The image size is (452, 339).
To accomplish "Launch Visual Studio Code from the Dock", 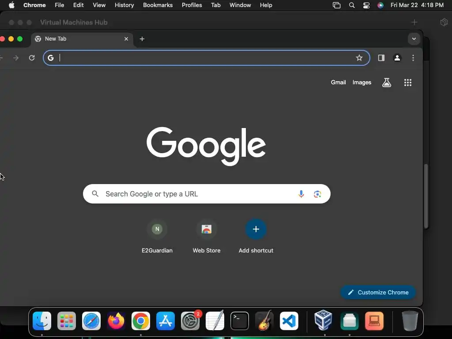I will (x=289, y=321).
